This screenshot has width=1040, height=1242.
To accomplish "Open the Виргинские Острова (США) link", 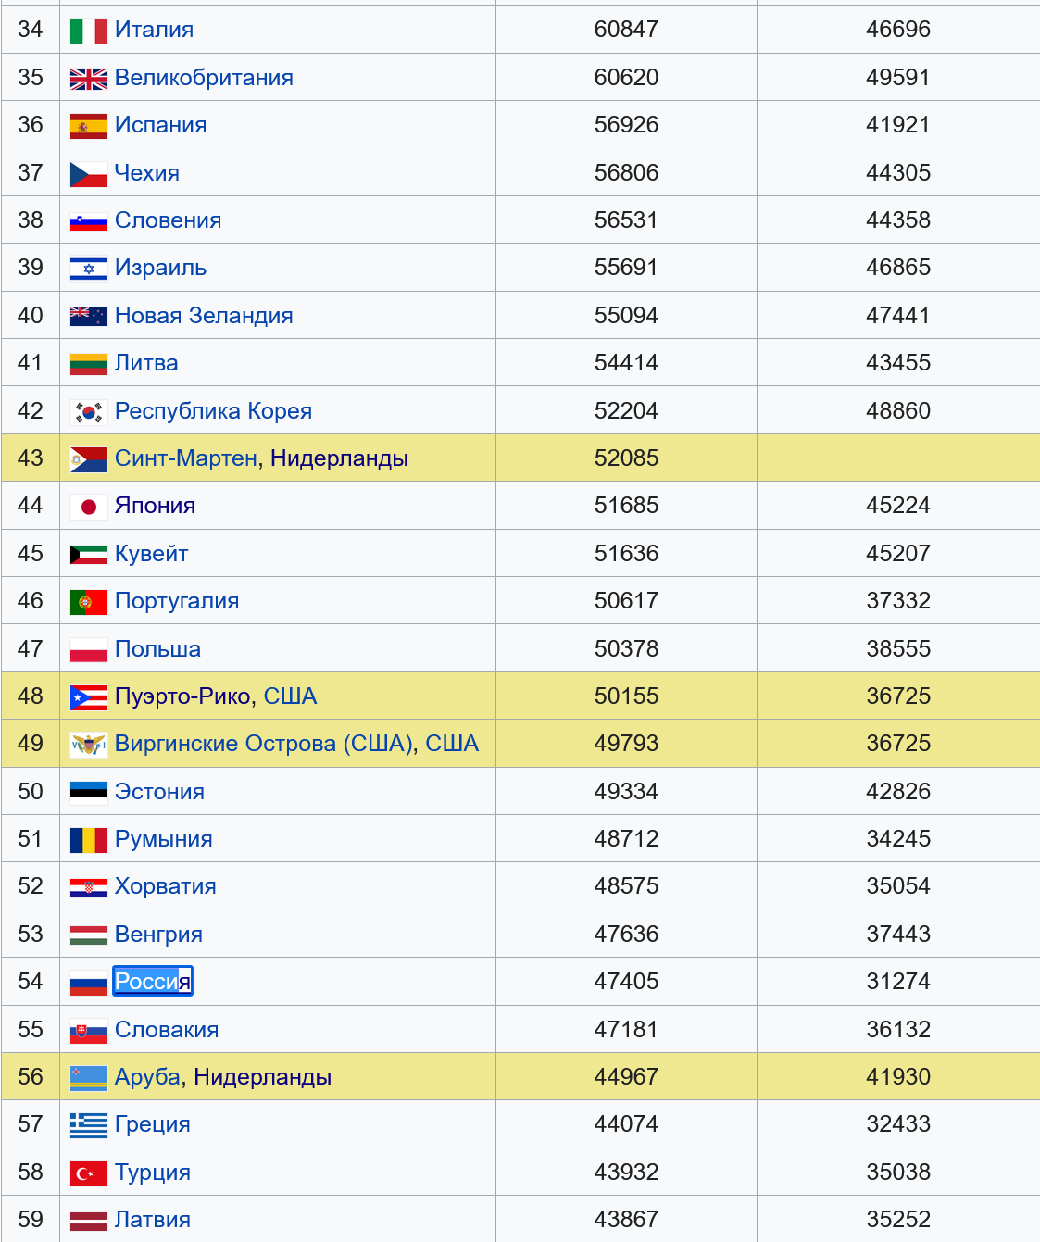I will point(264,744).
